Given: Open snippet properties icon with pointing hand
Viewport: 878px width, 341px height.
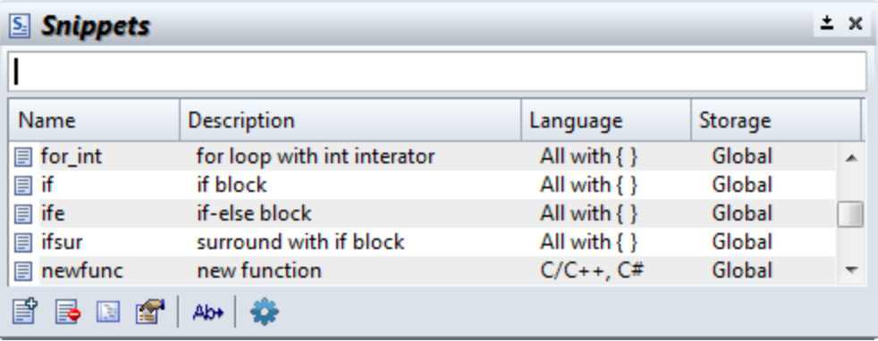Looking at the screenshot, I should 150,312.
